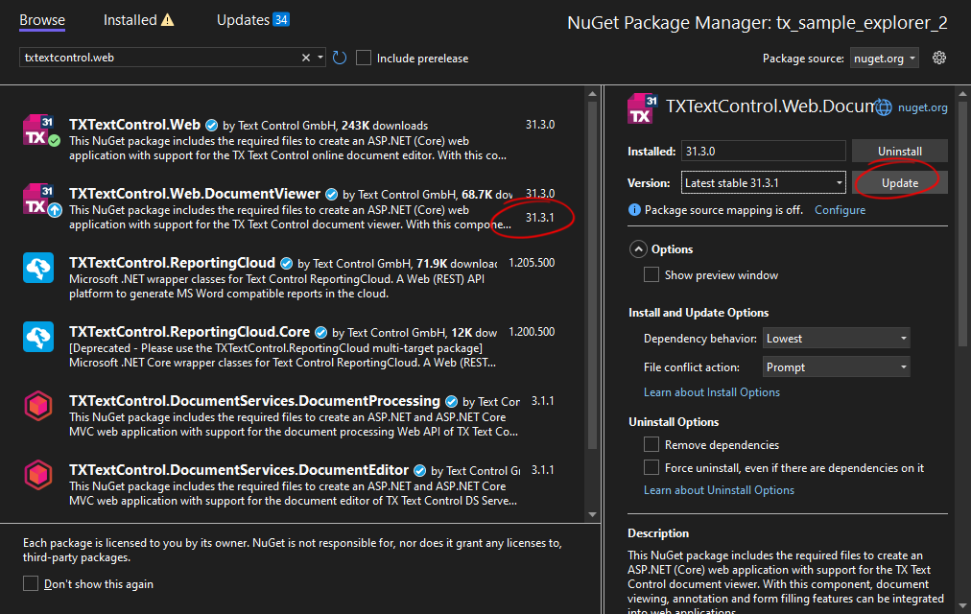Click the Update button
The height and width of the screenshot is (614, 971).
(899, 183)
